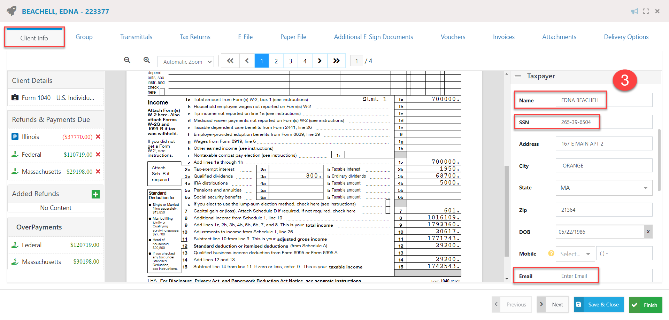Clear the DOB field with X
Image resolution: width=669 pixels, height=320 pixels.
648,232
